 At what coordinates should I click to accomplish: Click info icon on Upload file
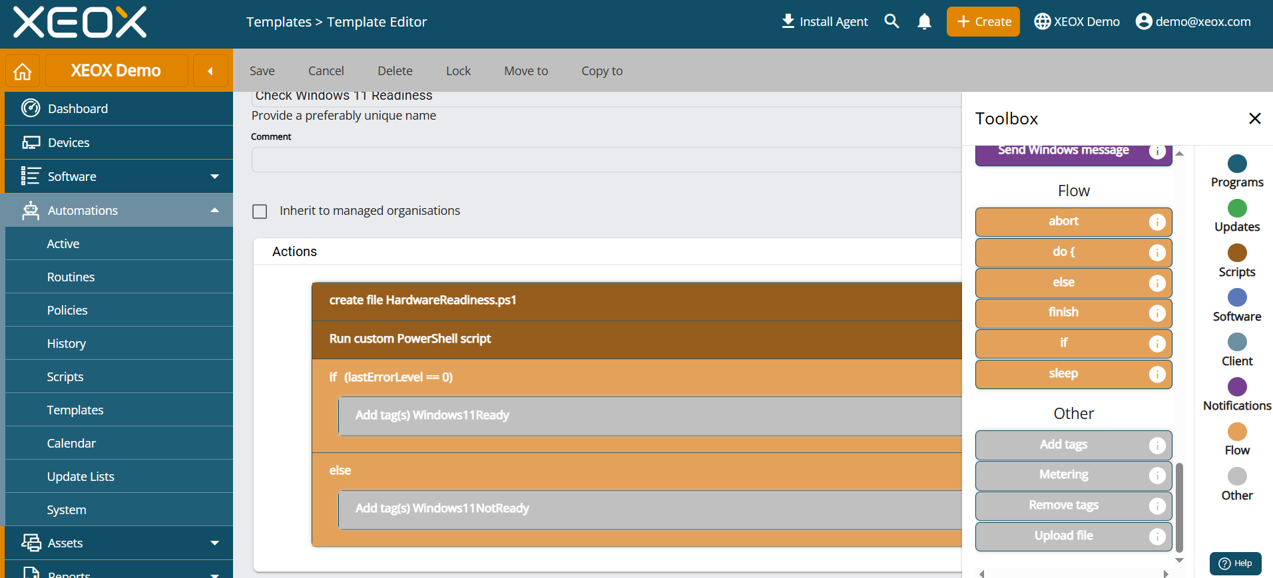pos(1157,536)
